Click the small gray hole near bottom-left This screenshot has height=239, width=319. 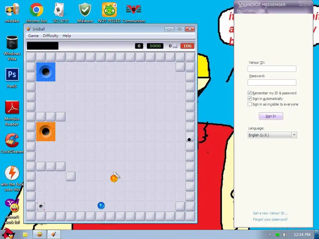pyautogui.click(x=41, y=206)
